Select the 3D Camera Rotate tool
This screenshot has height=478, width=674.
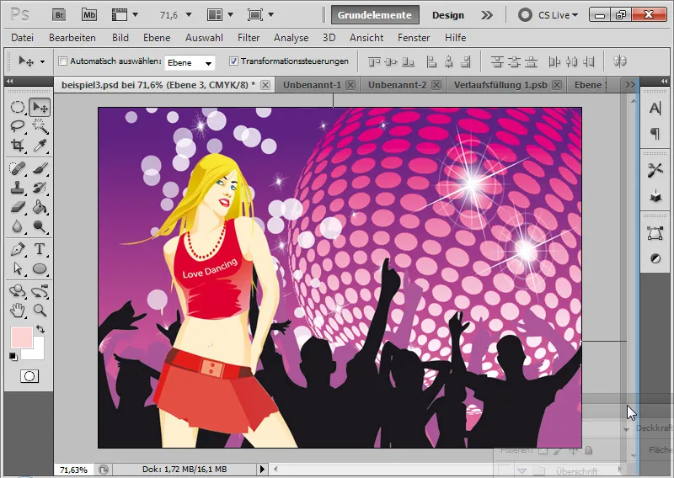40,291
